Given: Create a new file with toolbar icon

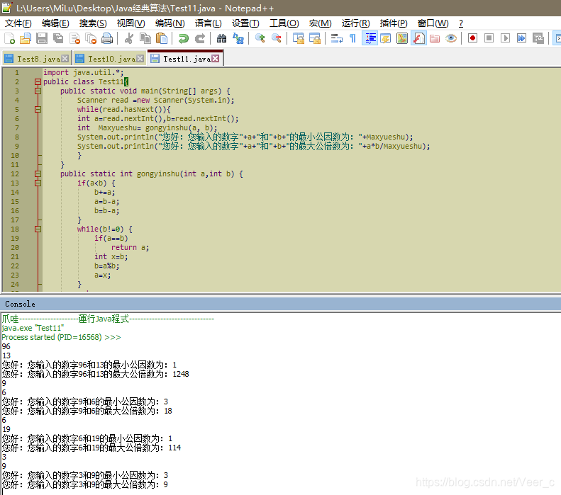Looking at the screenshot, I should point(9,38).
